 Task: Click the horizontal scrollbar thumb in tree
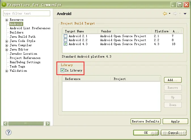coord(26,124)
